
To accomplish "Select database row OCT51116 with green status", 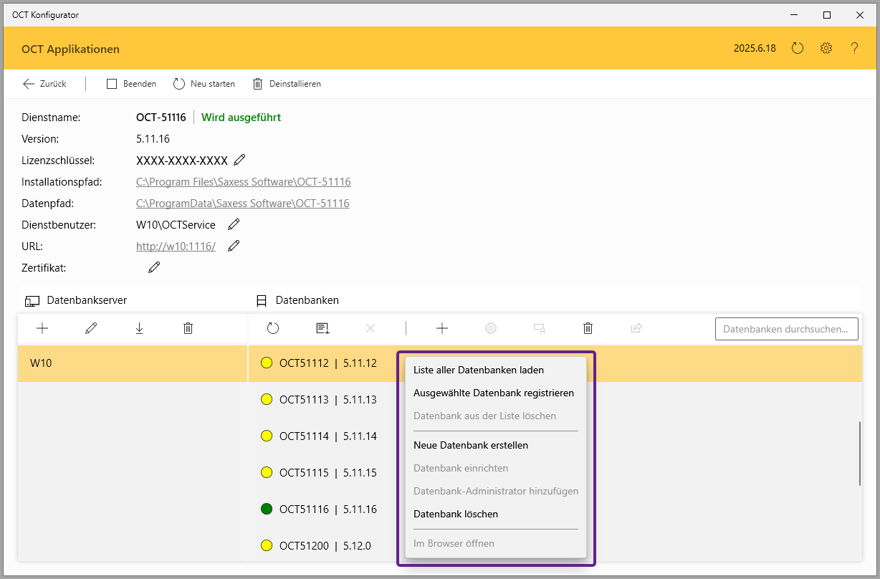I will point(327,509).
